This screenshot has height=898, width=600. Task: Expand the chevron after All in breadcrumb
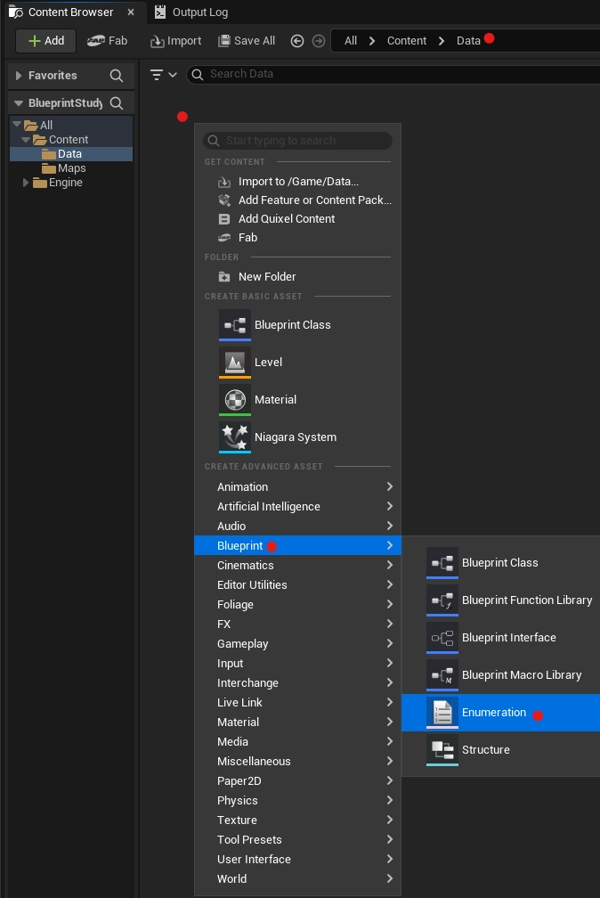372,41
